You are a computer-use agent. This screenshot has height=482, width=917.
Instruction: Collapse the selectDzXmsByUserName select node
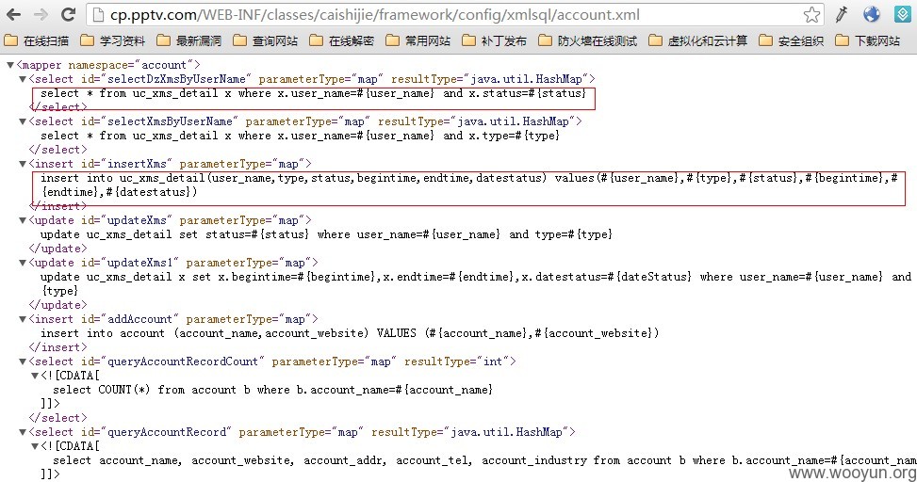[x=23, y=79]
